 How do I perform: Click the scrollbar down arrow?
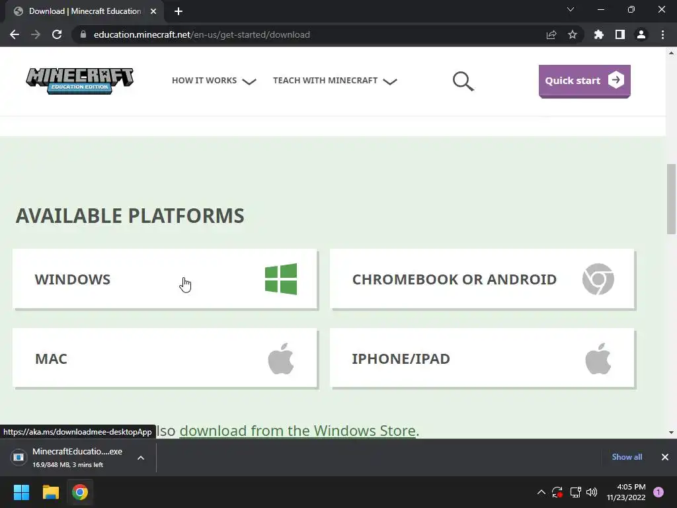pyautogui.click(x=671, y=433)
